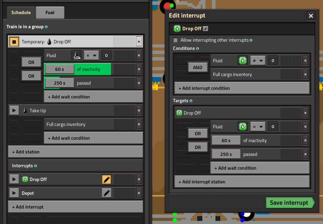The image size is (323, 224).
Task: Remove Drop Off target station
Action: click(x=305, y=113)
